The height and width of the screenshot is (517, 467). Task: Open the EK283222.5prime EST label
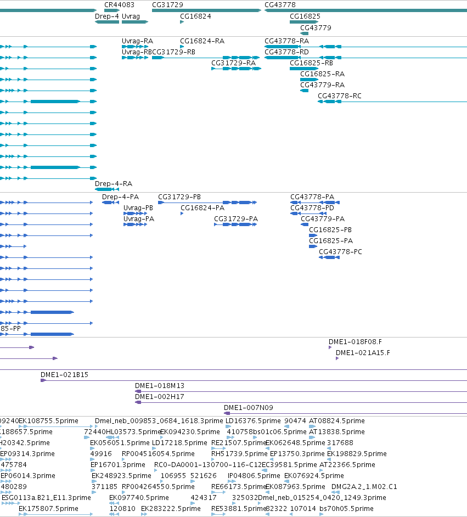tap(171, 508)
